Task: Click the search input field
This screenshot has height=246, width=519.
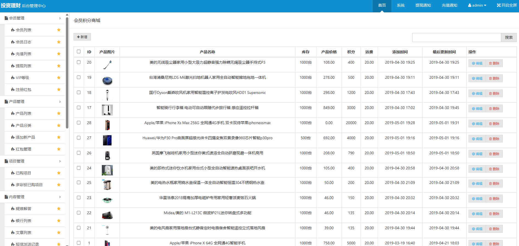Action: click(x=456, y=37)
